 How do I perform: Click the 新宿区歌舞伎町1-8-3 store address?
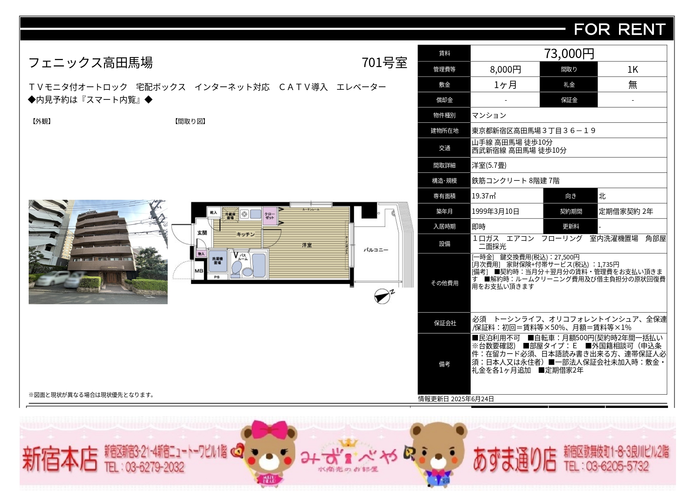coord(616,452)
